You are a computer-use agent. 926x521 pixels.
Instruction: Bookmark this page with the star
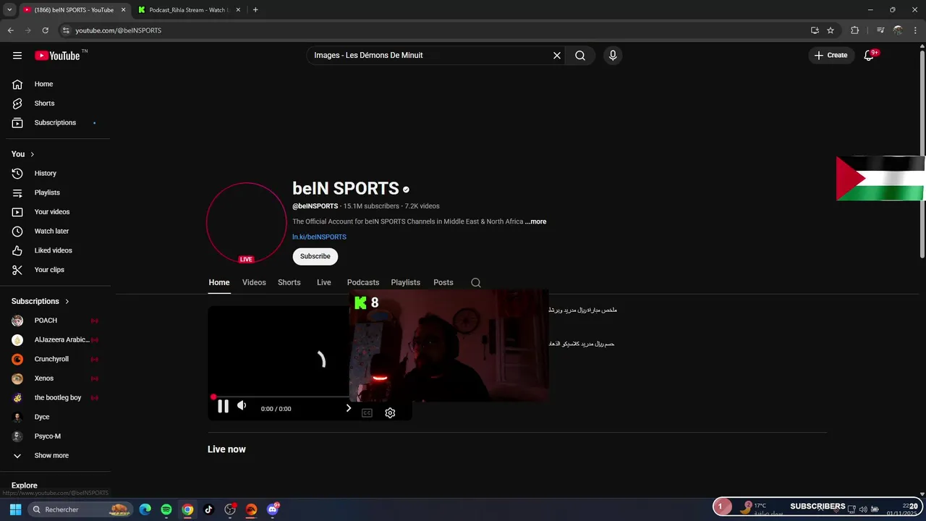tap(831, 30)
